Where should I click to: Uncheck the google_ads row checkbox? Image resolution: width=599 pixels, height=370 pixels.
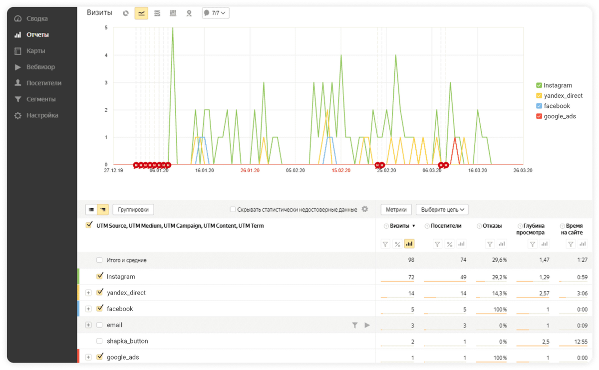99,357
